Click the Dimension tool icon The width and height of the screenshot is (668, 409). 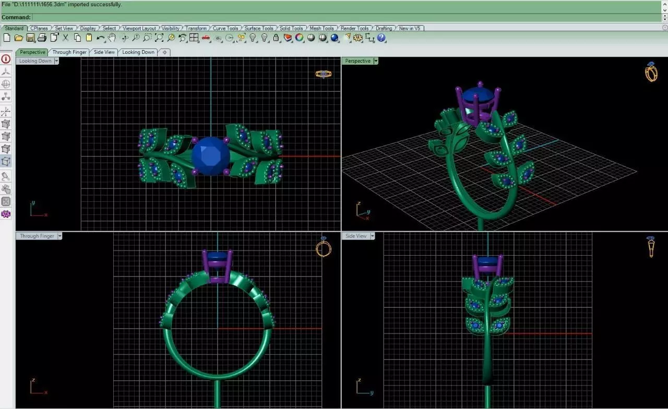click(369, 38)
